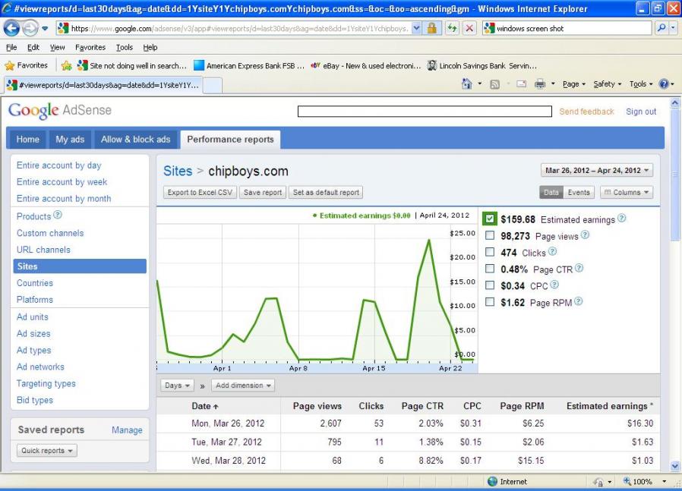
Task: Click the zoom magnifier in status bar
Action: [x=627, y=481]
